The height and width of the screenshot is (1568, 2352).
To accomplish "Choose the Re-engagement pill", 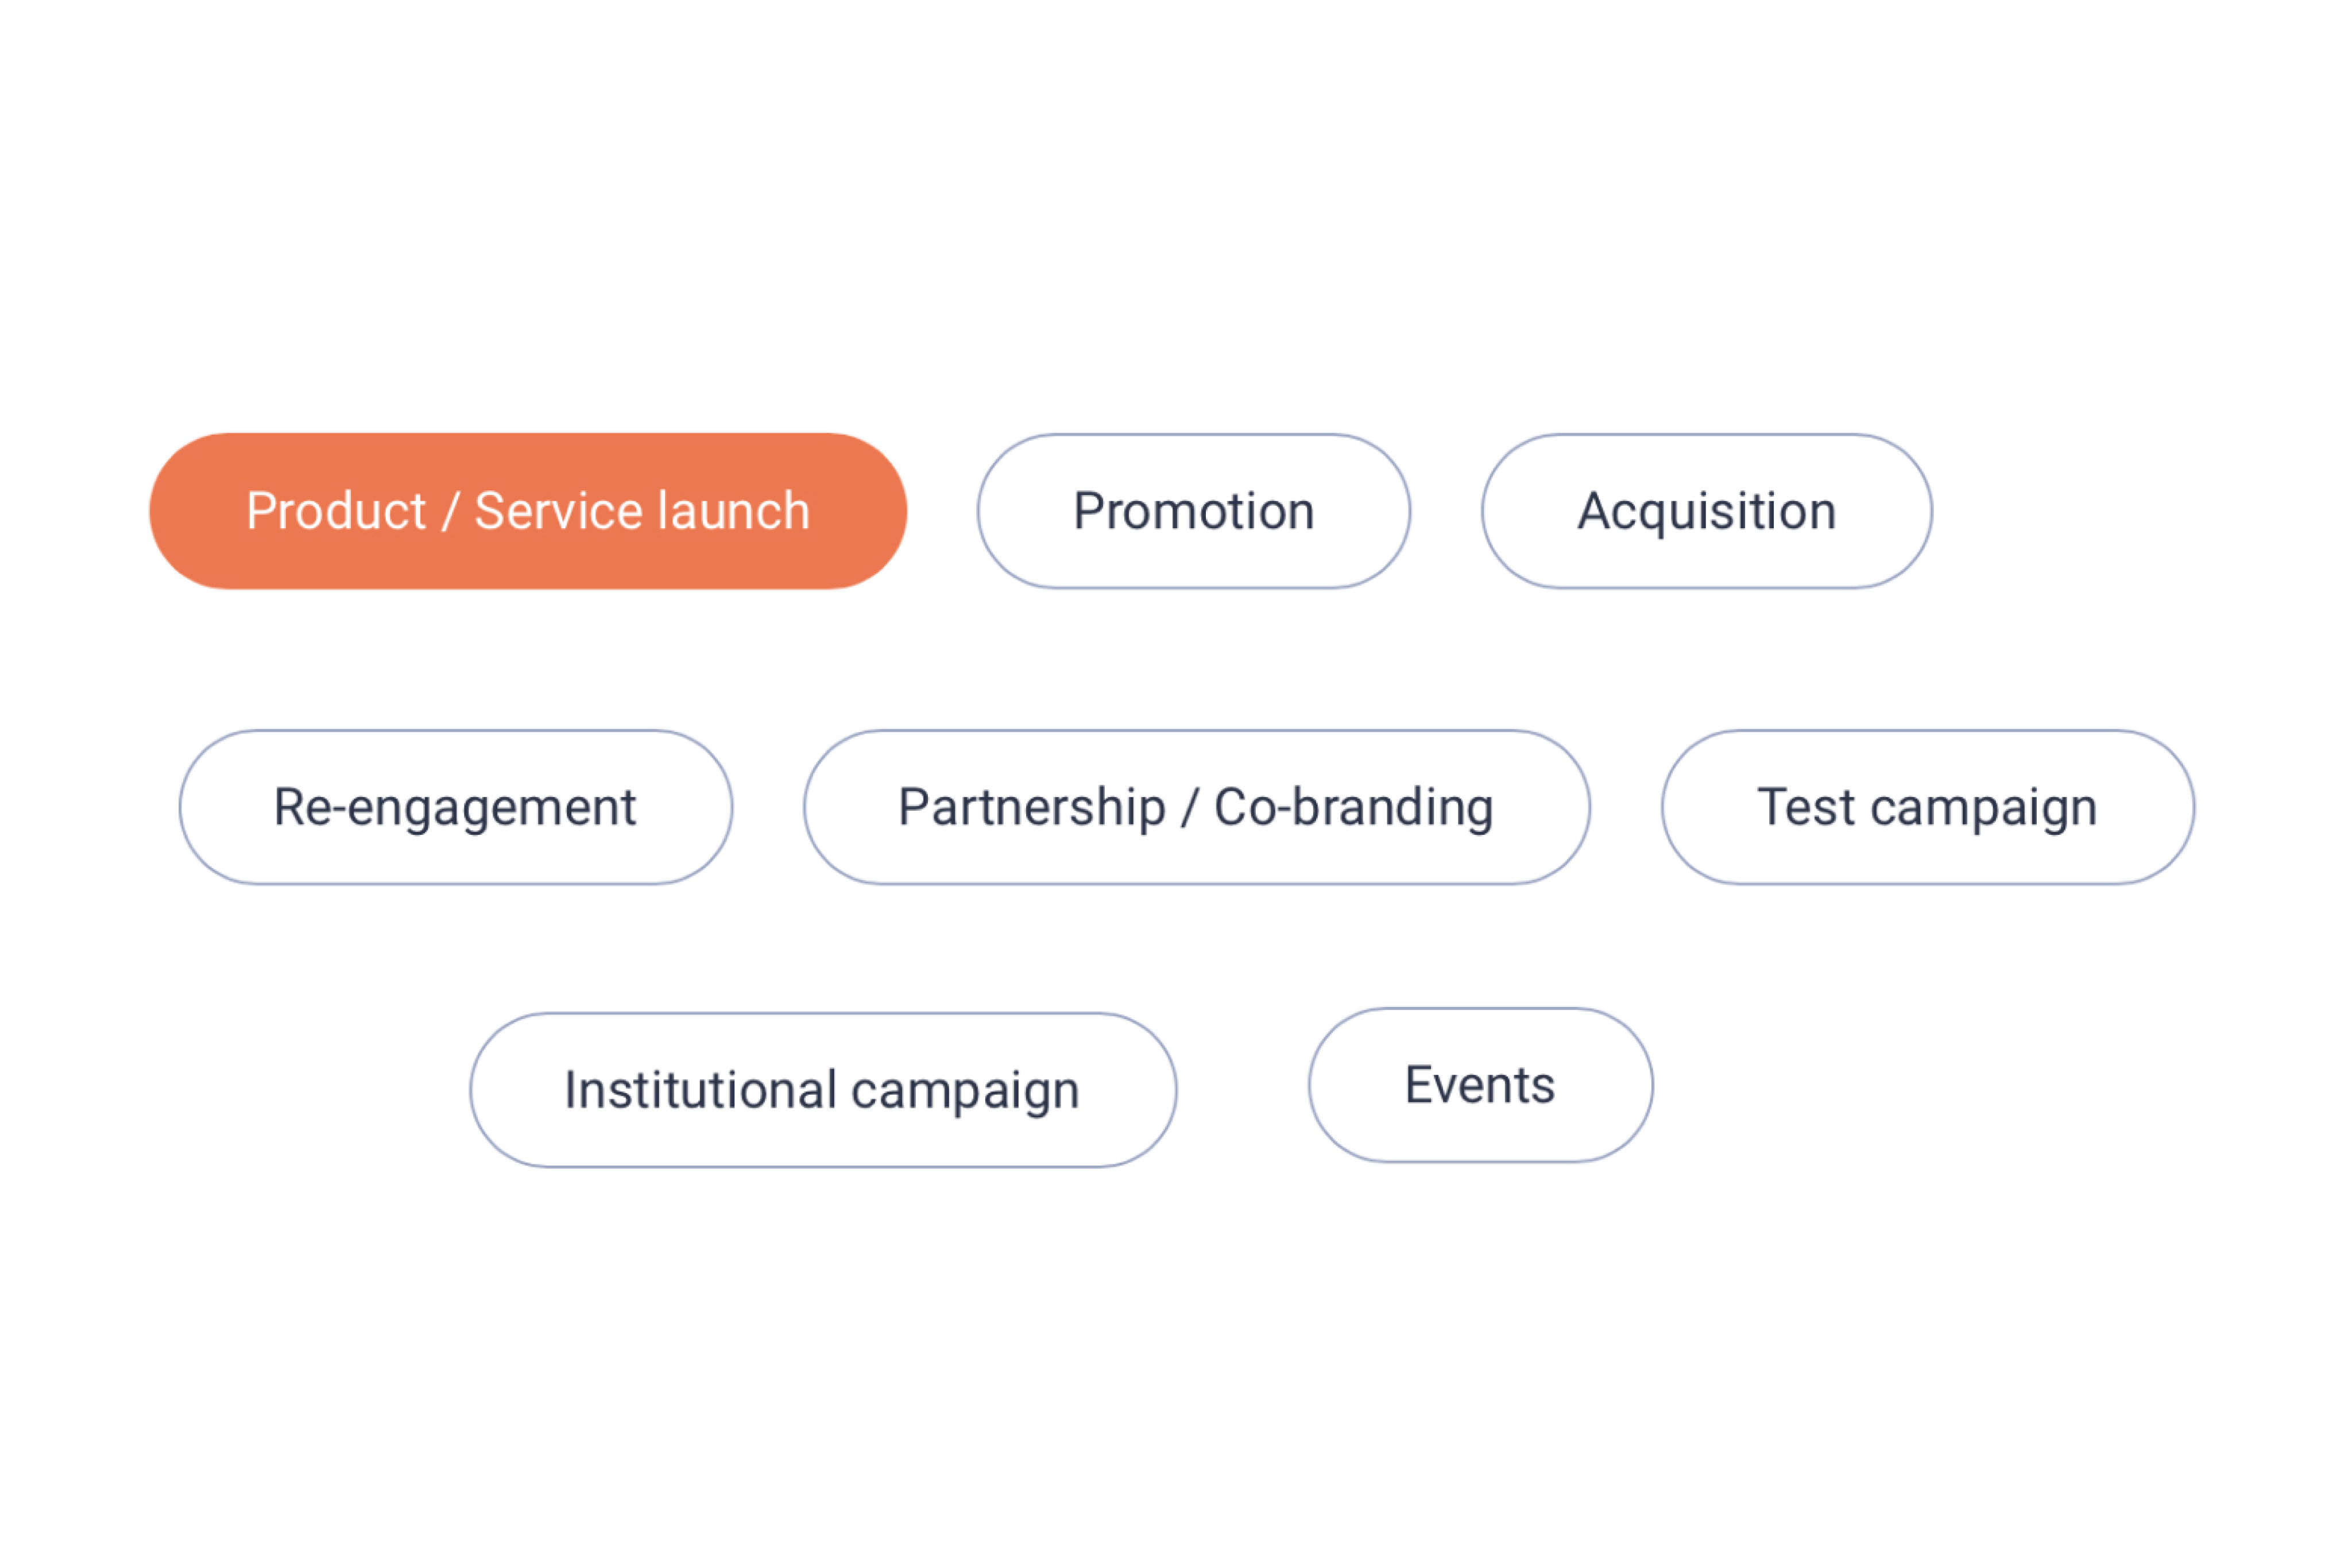I will 455,807.
